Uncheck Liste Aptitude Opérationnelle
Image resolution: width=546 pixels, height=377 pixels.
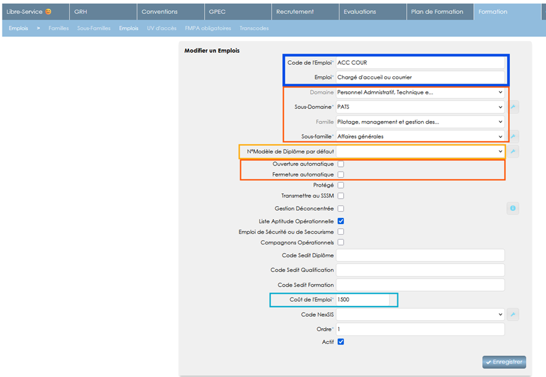click(x=341, y=221)
